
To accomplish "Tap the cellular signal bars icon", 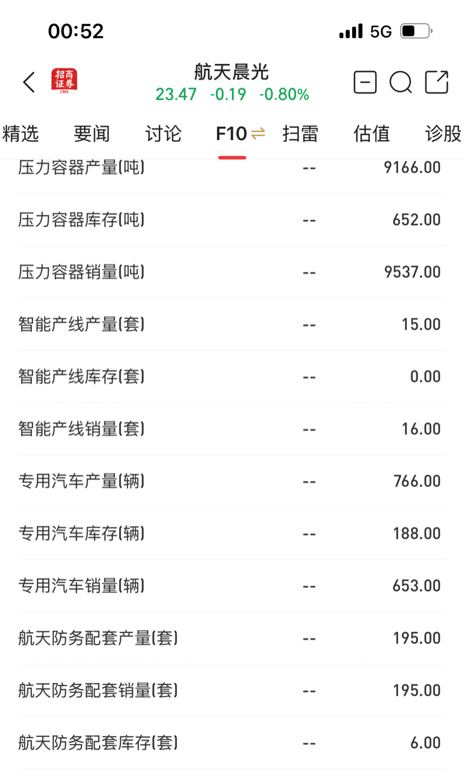I will [x=351, y=31].
